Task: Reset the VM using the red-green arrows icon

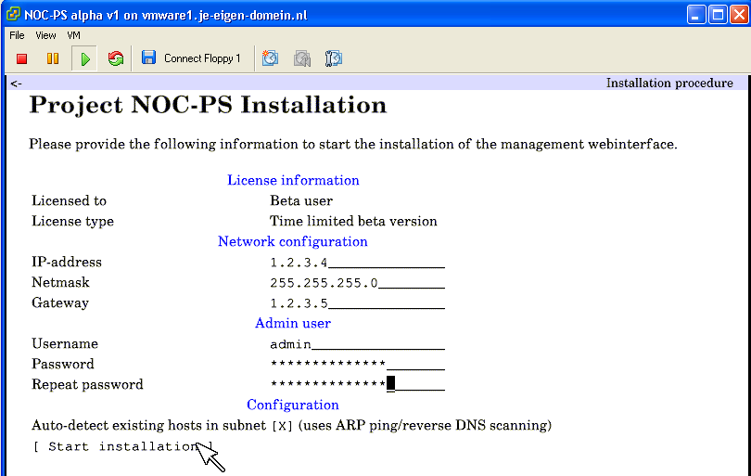Action: 115,58
